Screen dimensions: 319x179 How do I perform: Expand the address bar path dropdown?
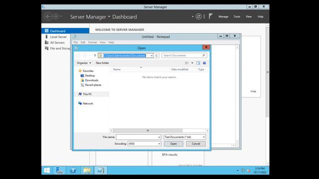coord(152,55)
